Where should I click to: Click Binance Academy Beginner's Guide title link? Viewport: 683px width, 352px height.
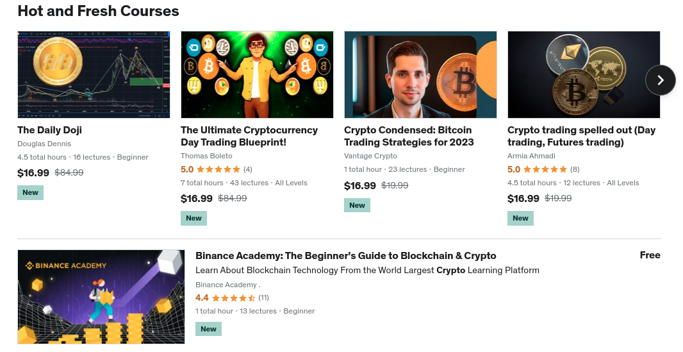pos(345,256)
